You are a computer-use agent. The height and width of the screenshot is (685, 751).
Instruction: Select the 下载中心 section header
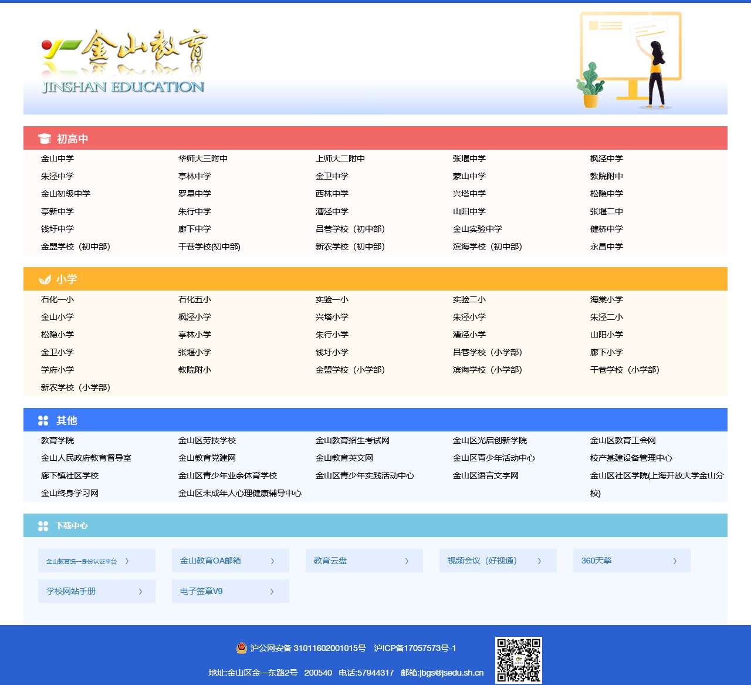click(x=375, y=525)
